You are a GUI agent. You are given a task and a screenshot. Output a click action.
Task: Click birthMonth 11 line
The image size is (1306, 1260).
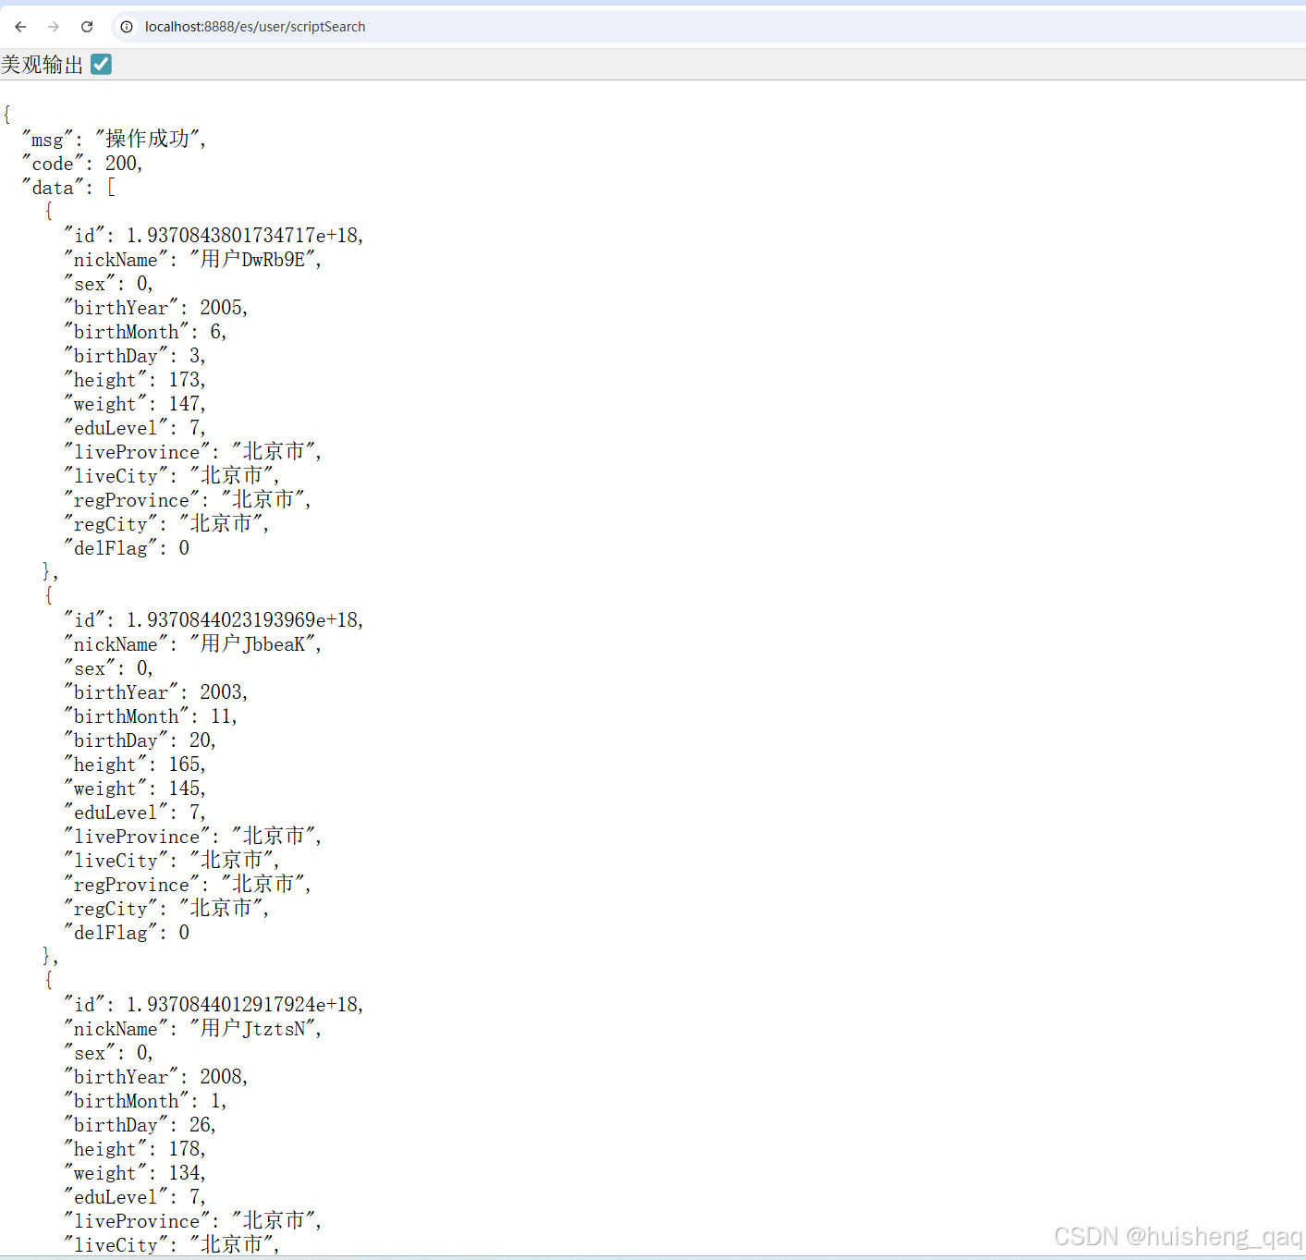point(151,716)
